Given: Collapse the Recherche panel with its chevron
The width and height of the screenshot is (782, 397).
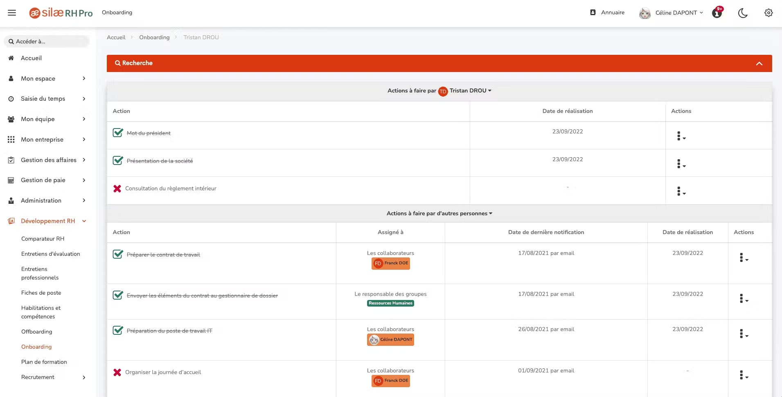Looking at the screenshot, I should pos(759,63).
